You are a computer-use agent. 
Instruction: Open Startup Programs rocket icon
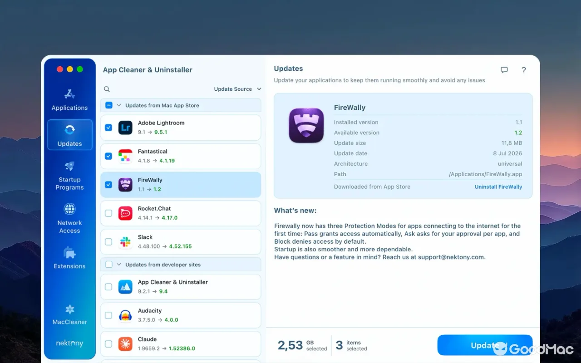[69, 166]
